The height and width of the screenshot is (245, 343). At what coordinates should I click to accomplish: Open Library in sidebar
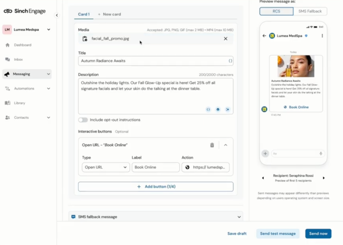click(19, 103)
